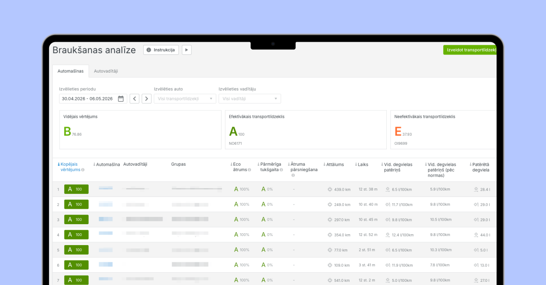Sort by Vid. degvielas patēriņš column
The width and height of the screenshot is (546, 285).
397,167
